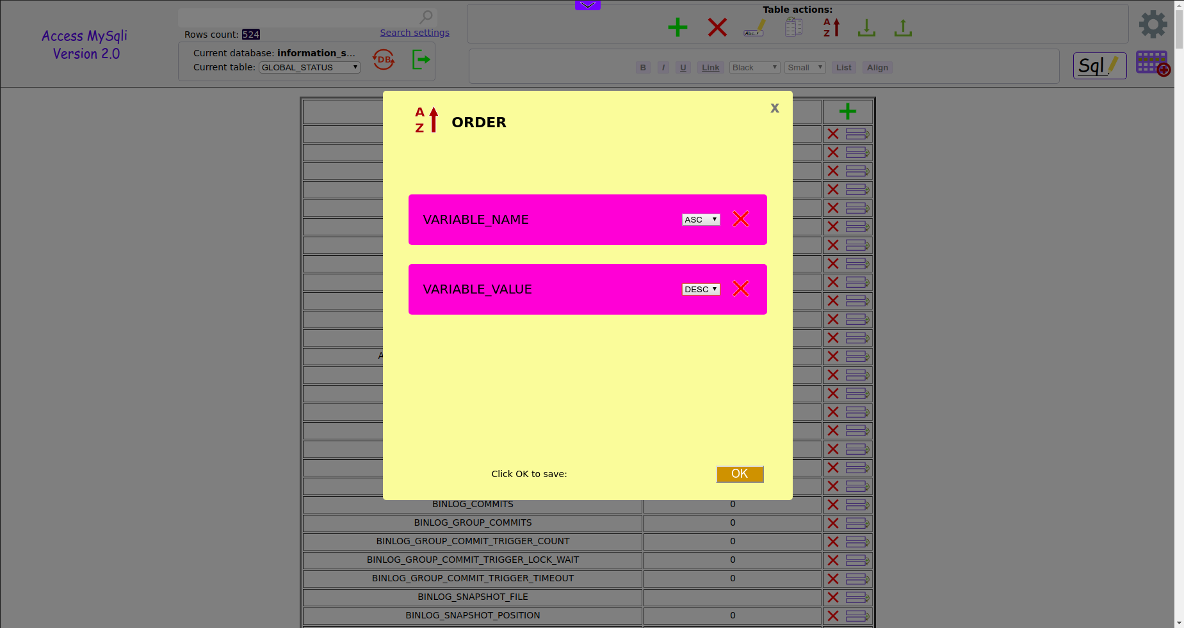Delete the BINLOG_SNAPSHOT_FILE row

coord(833,597)
